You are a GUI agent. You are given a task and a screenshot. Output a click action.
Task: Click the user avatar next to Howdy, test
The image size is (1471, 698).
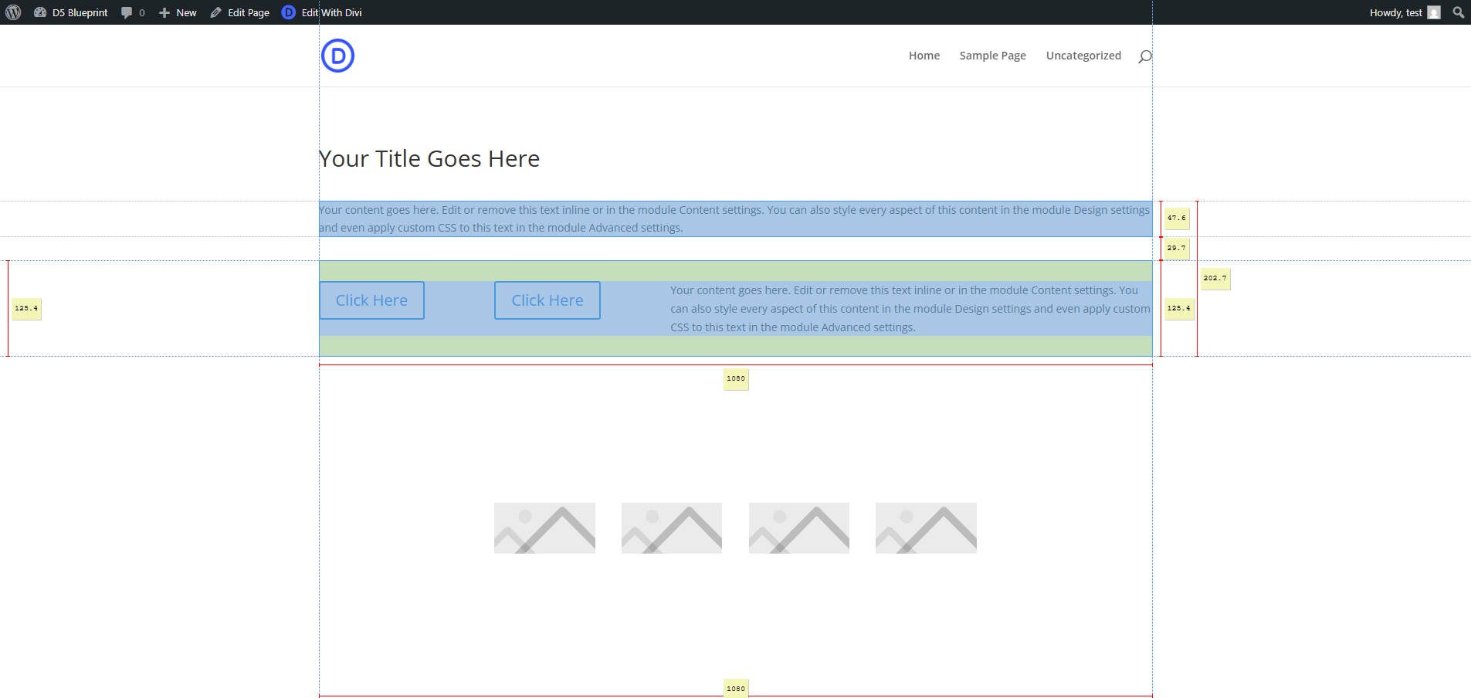(x=1434, y=12)
